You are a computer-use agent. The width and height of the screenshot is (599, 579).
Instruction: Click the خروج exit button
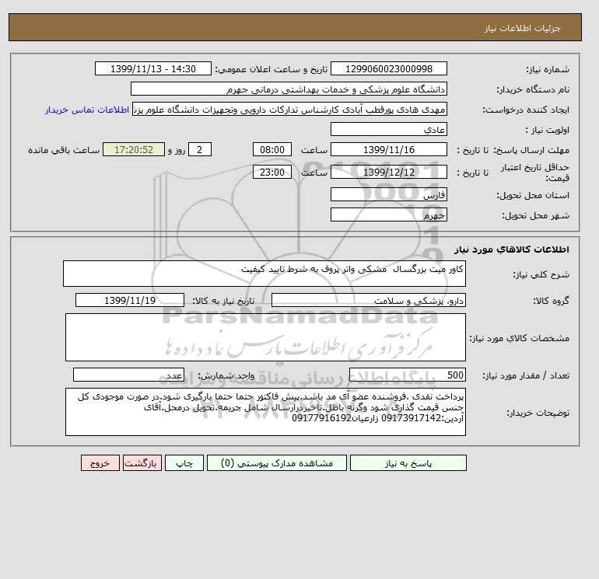click(x=100, y=463)
